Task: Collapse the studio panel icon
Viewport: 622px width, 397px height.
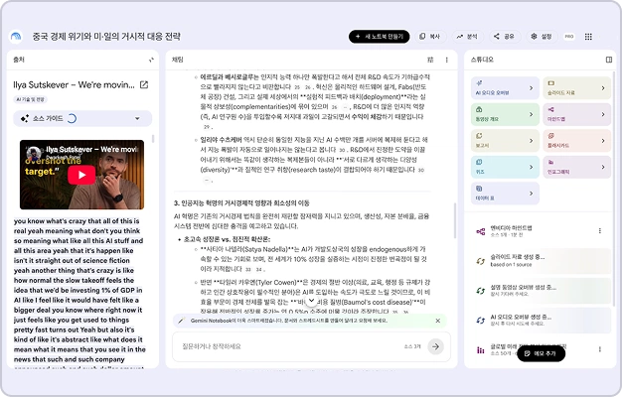Action: (x=609, y=60)
